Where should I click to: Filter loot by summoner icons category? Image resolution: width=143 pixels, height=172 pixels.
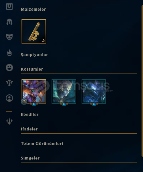coord(9,98)
